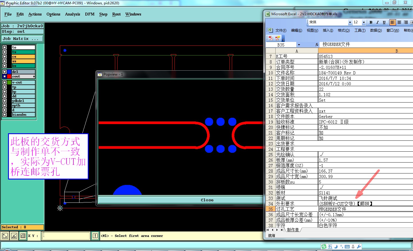413x251 pixels.
Task: Click the center align icon in Excel
Action: [399, 22]
